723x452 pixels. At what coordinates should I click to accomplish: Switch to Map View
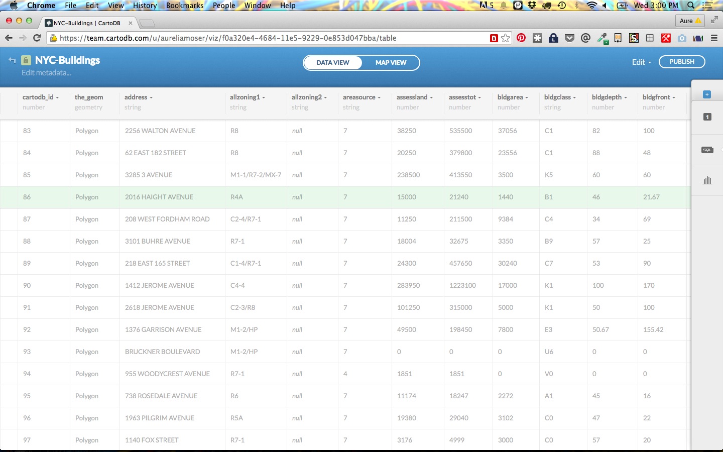[391, 63]
